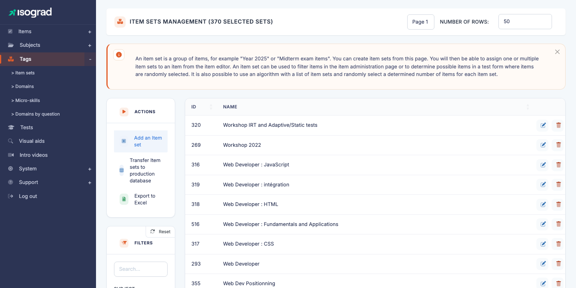Open System in the sidebar
This screenshot has width=576, height=288.
pyautogui.click(x=28, y=169)
